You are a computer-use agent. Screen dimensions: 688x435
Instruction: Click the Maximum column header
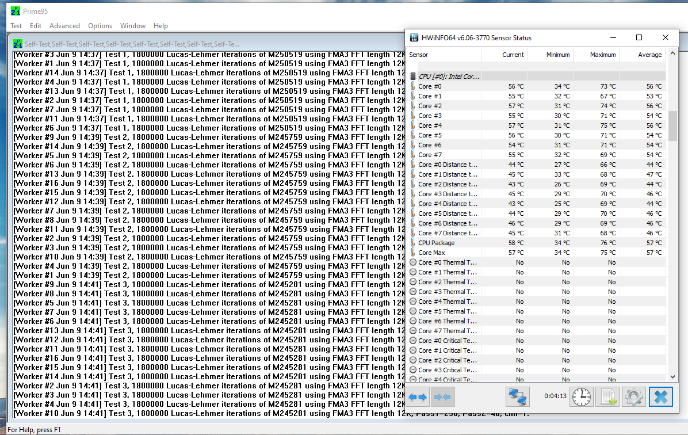(597, 55)
